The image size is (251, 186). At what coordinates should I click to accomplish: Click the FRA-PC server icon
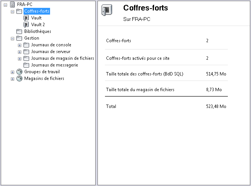click(x=12, y=4)
